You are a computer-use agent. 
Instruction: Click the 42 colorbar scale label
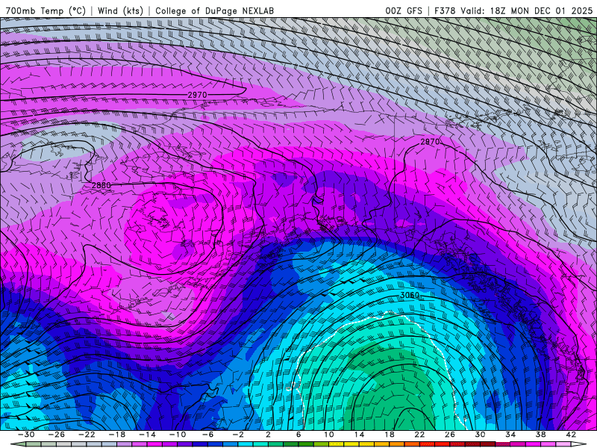(x=571, y=435)
